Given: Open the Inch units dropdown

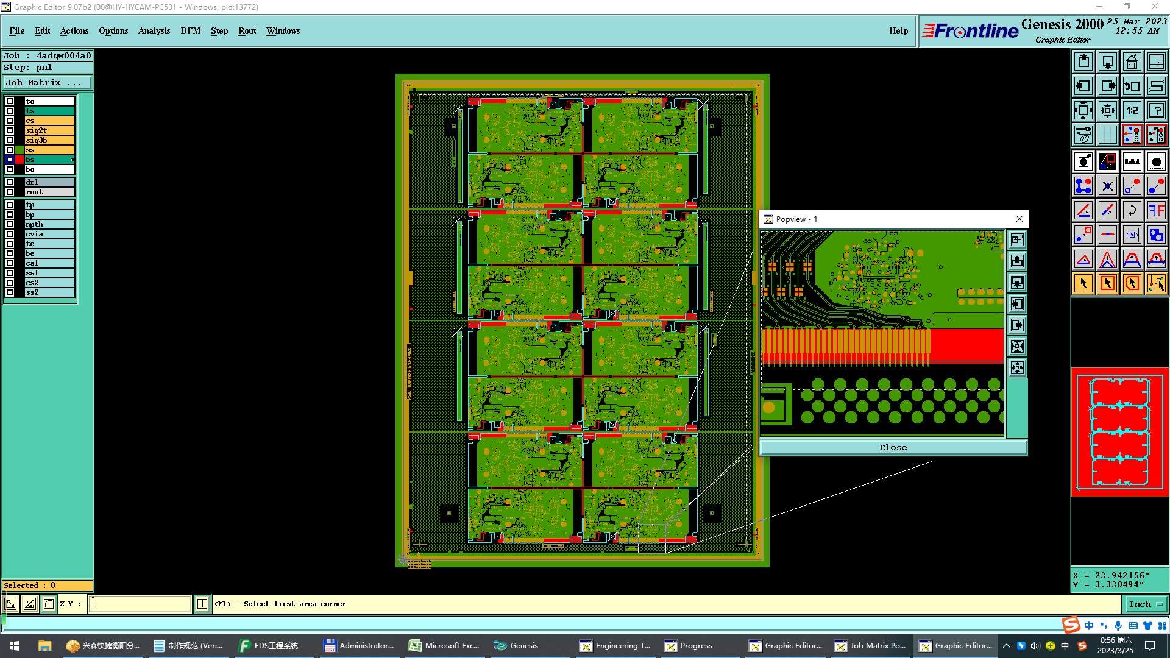Looking at the screenshot, I should pos(1146,604).
